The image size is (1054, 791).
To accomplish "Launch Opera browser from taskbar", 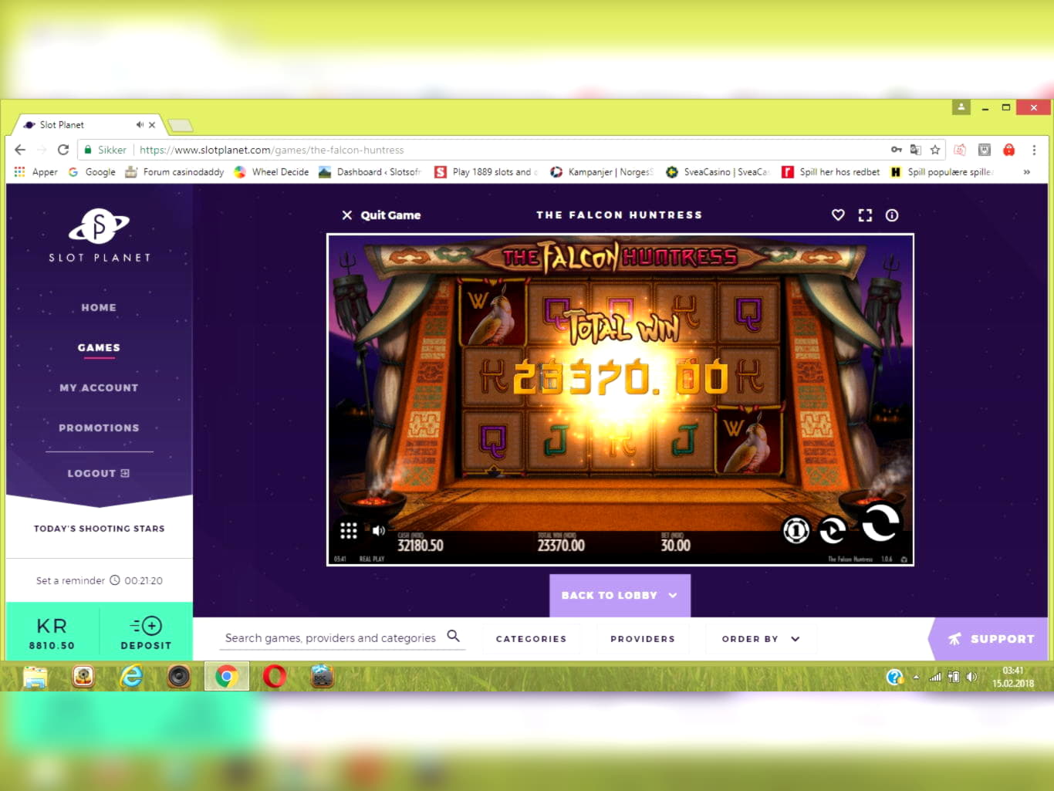I will click(275, 677).
